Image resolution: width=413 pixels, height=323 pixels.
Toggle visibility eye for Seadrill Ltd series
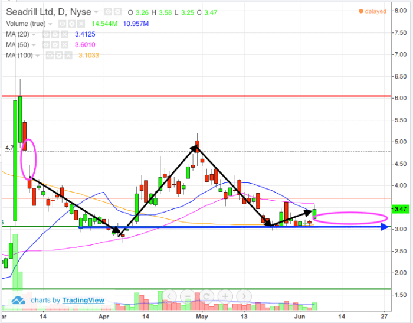point(108,12)
